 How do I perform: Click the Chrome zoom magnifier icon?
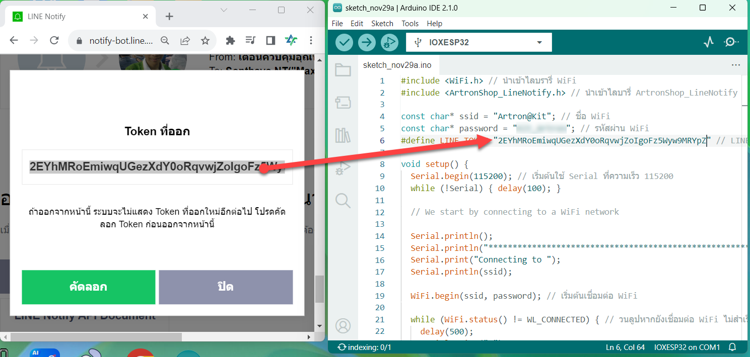pos(165,41)
